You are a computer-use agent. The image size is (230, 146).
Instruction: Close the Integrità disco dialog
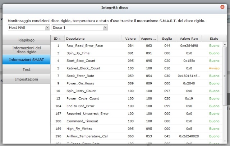tap(222, 6)
